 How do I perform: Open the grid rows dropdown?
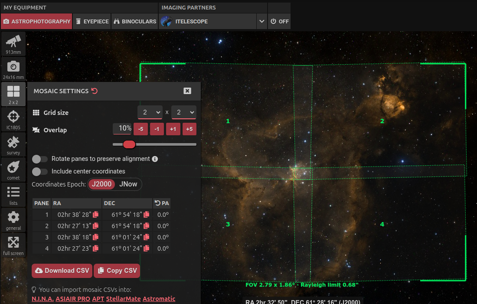pos(184,112)
